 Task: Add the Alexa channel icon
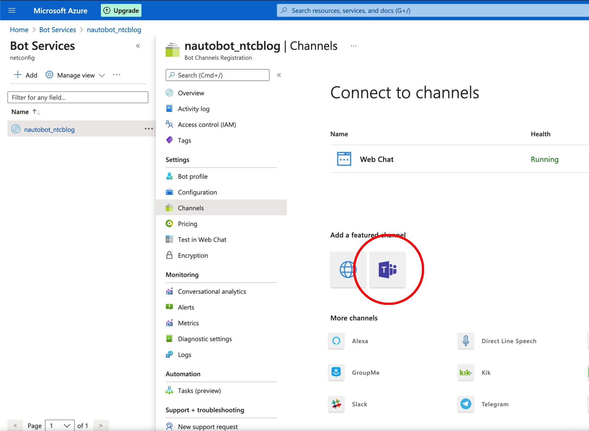point(336,341)
